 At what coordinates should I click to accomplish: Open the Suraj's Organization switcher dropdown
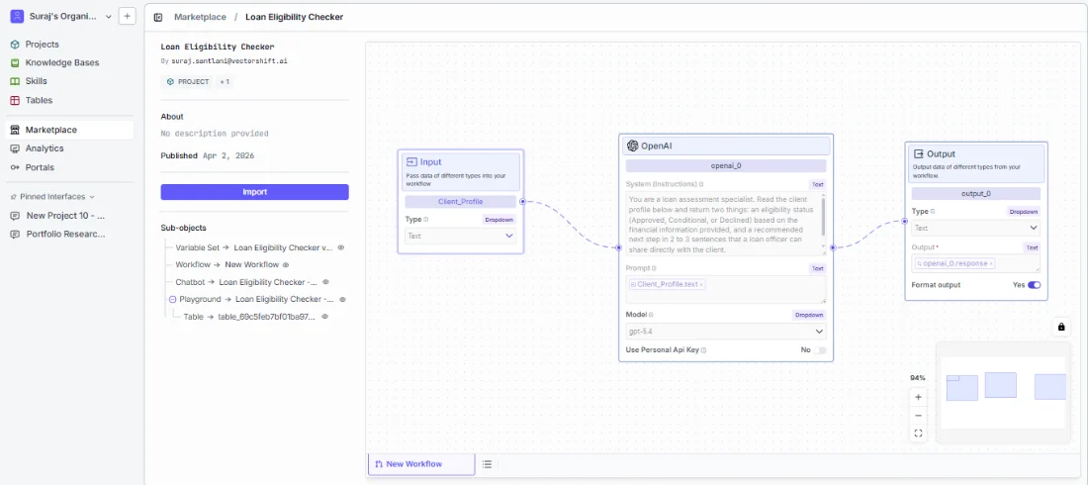108,16
